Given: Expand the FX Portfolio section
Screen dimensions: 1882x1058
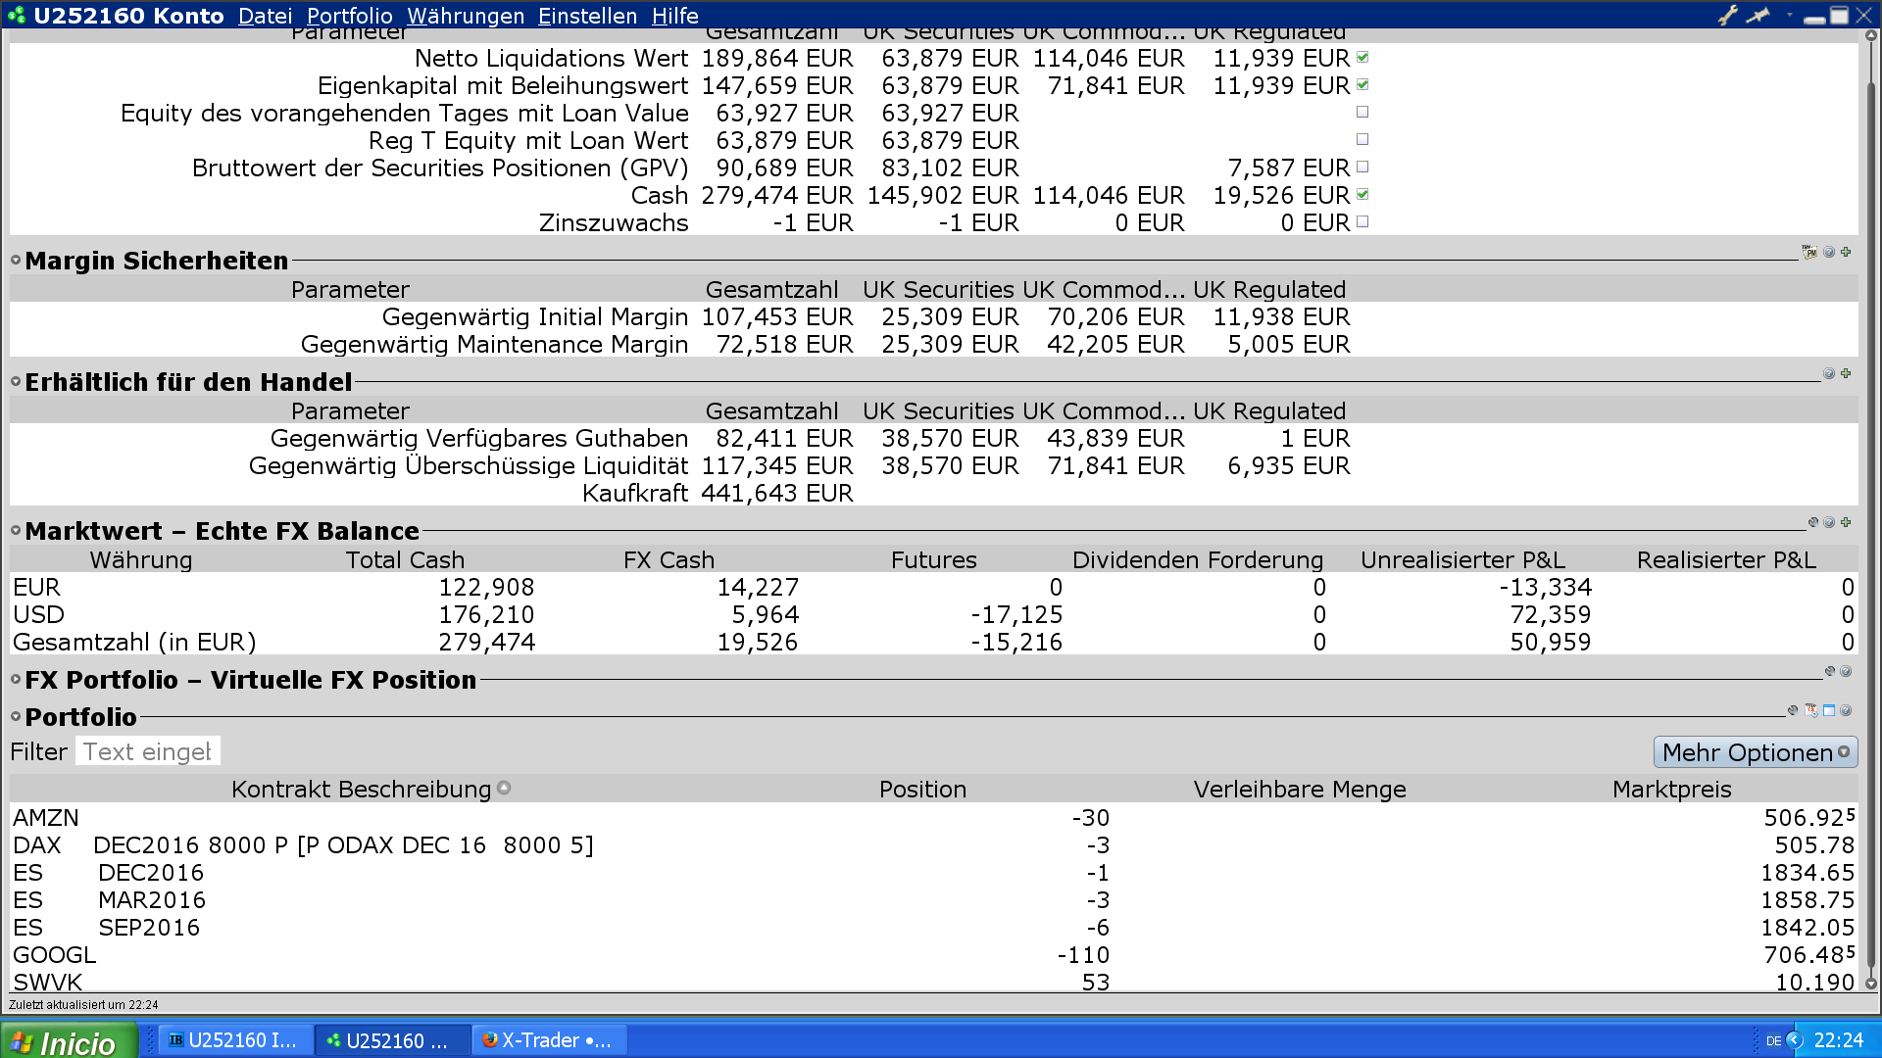Looking at the screenshot, I should click(x=16, y=679).
